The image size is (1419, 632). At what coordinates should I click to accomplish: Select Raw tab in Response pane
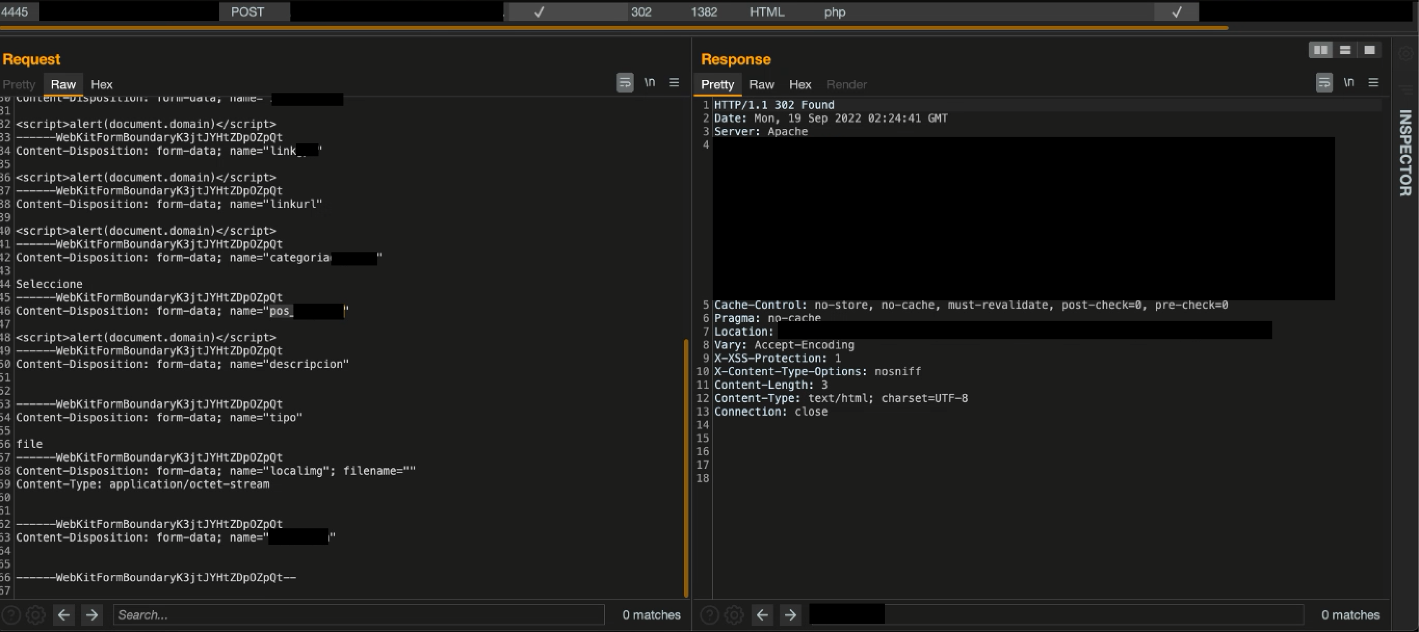pyautogui.click(x=762, y=84)
